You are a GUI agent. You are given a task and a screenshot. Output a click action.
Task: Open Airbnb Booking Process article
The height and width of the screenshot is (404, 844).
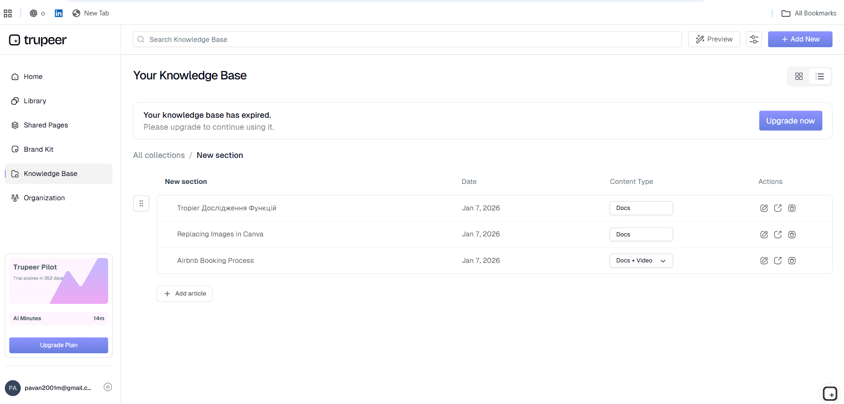215,261
